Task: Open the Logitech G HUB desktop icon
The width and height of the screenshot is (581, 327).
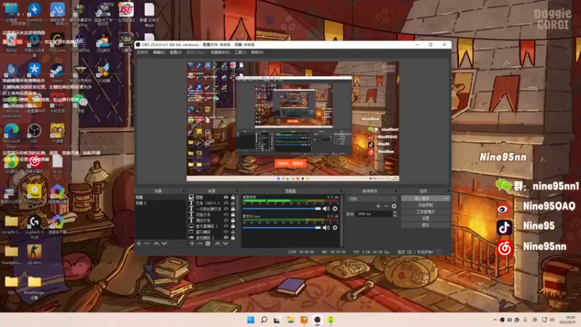Action: coord(34,227)
